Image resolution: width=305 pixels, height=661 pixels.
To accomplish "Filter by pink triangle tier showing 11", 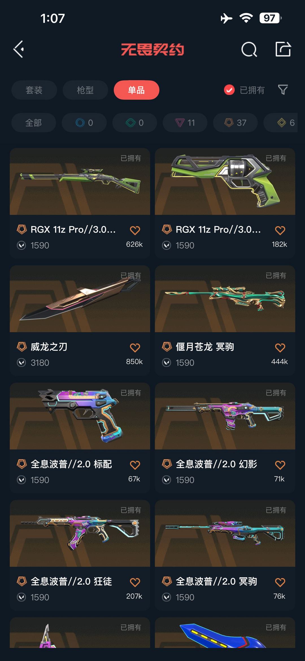I will tap(185, 122).
